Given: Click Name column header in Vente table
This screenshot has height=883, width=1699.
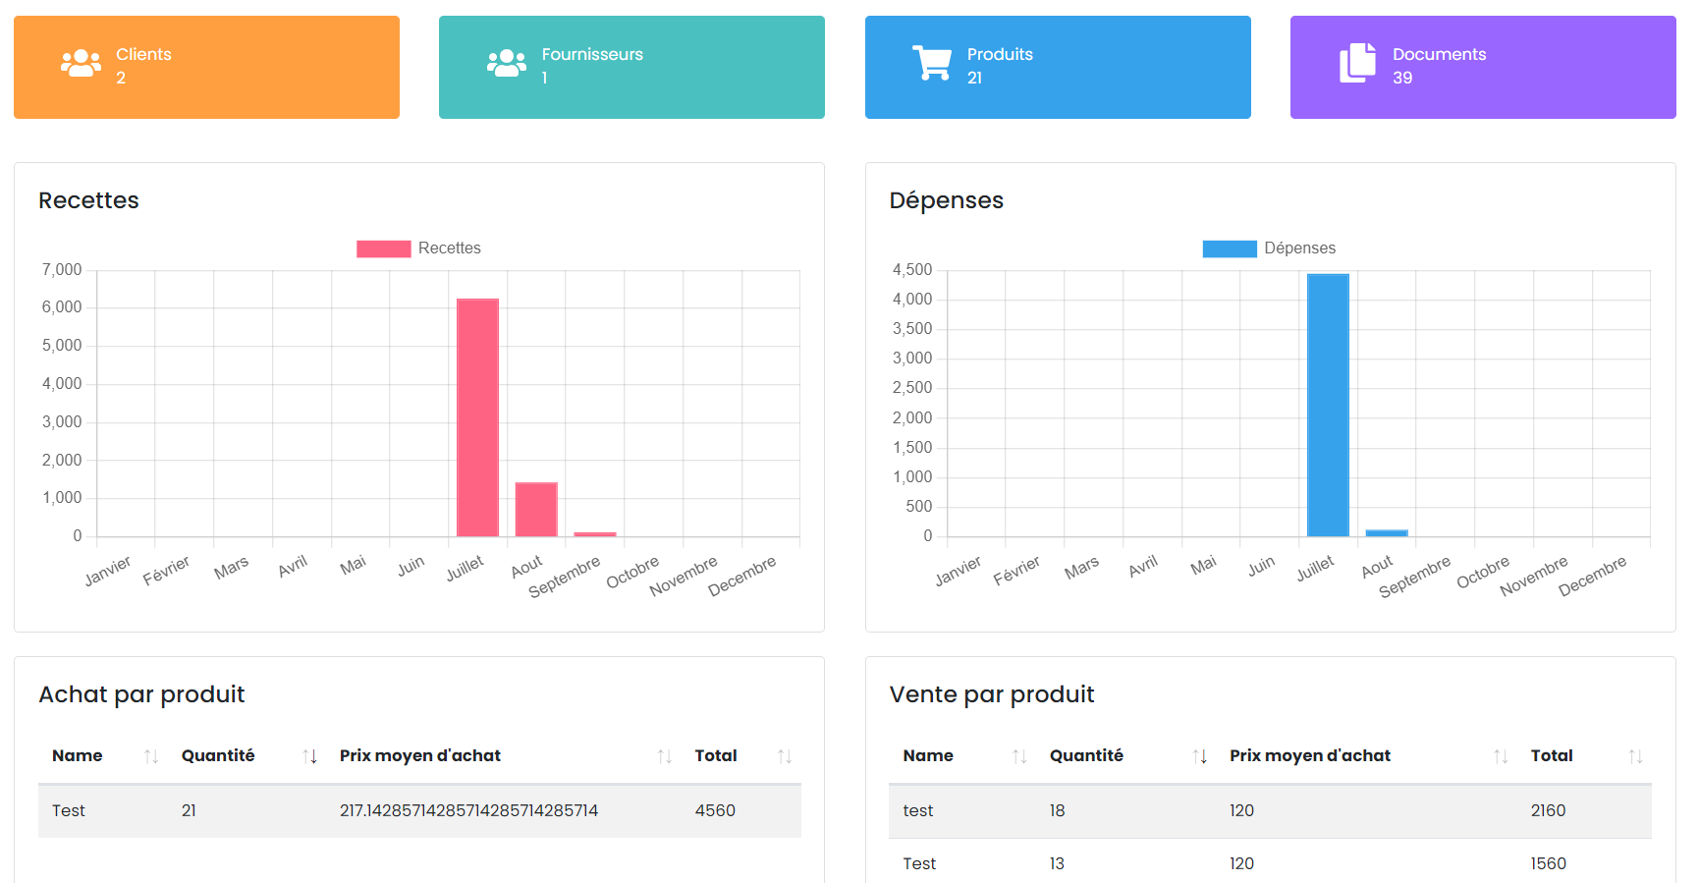Looking at the screenshot, I should (x=928, y=756).
